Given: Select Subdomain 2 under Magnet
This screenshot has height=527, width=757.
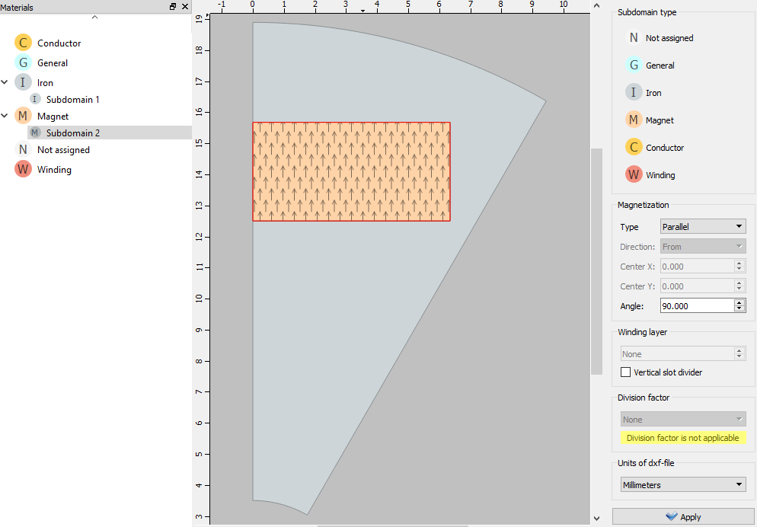Looking at the screenshot, I should (x=72, y=133).
